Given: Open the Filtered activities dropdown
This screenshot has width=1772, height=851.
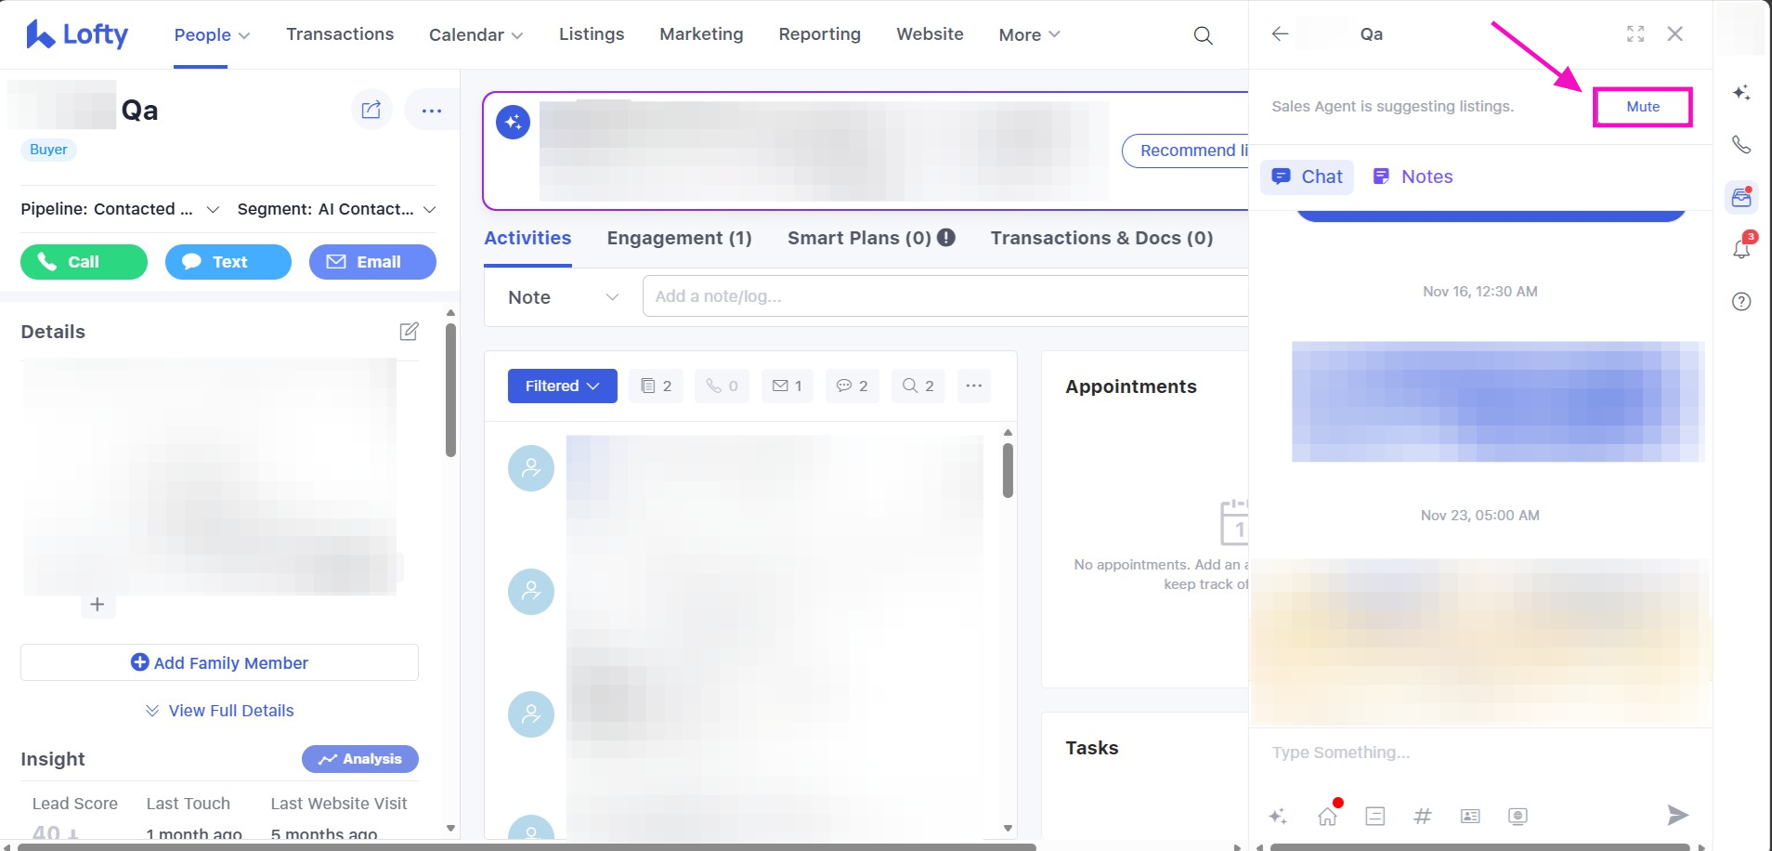Looking at the screenshot, I should pyautogui.click(x=562, y=386).
